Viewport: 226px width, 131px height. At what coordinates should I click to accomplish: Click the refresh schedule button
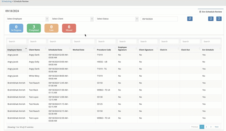190,19
